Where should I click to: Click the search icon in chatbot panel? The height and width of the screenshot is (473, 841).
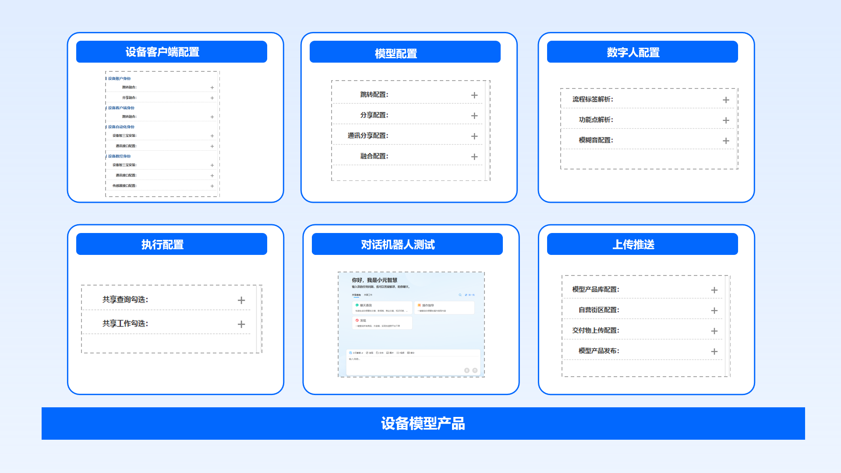(x=460, y=295)
